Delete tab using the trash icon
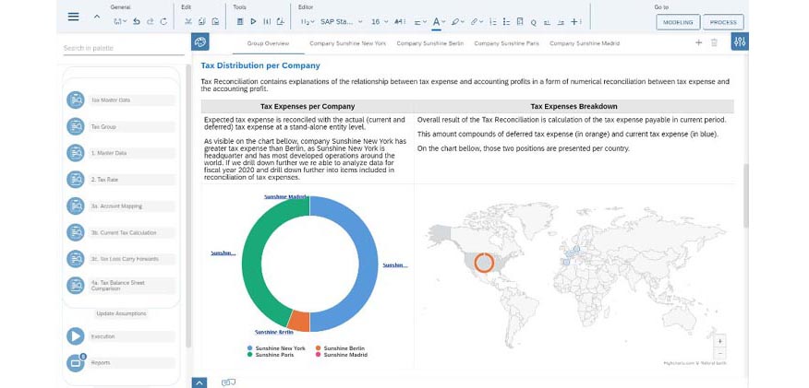 pyautogui.click(x=714, y=42)
